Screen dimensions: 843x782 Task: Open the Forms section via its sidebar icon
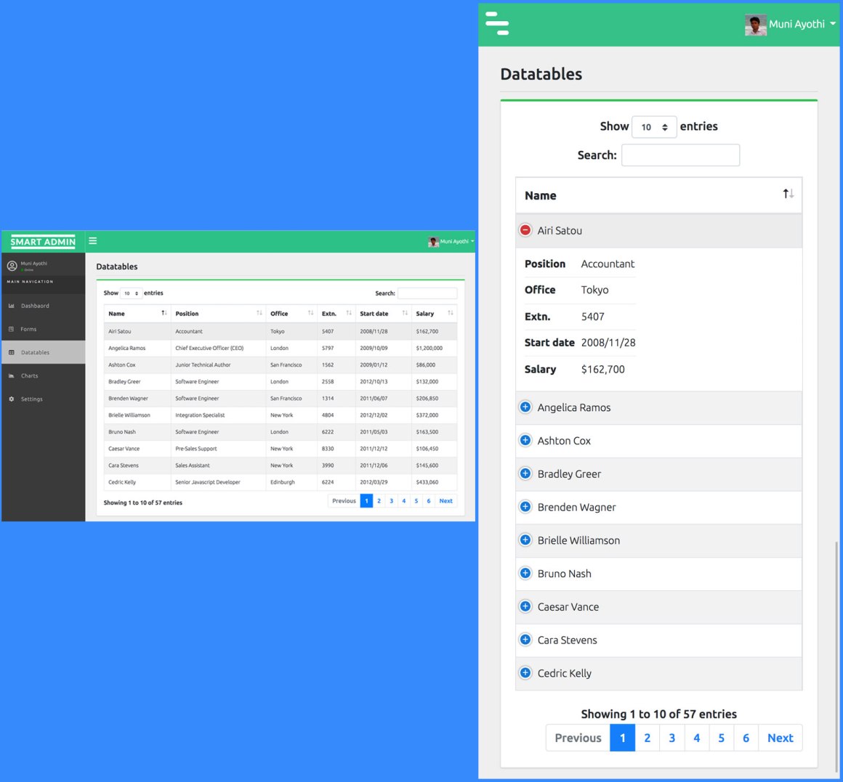tap(12, 329)
